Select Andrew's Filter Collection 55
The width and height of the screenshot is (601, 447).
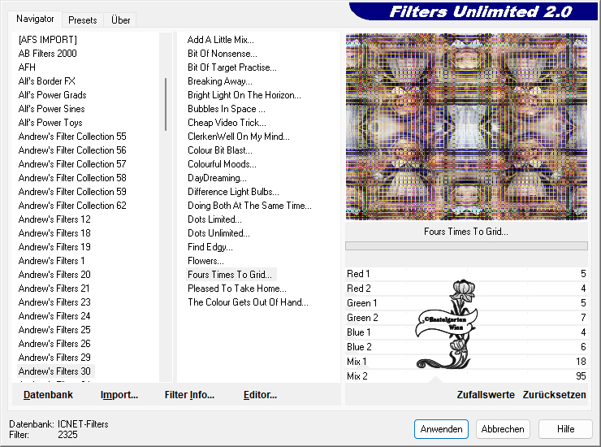point(72,137)
